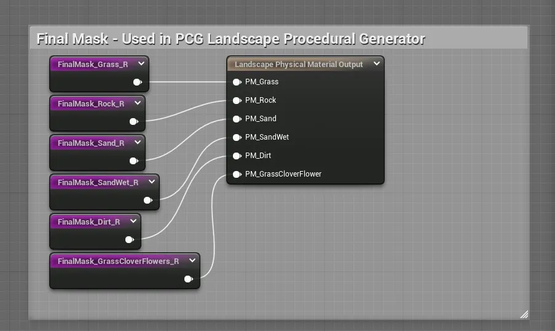This screenshot has height=331, width=555.
Task: Click the PM_GrassCloverFlower input pin
Action: (237, 174)
